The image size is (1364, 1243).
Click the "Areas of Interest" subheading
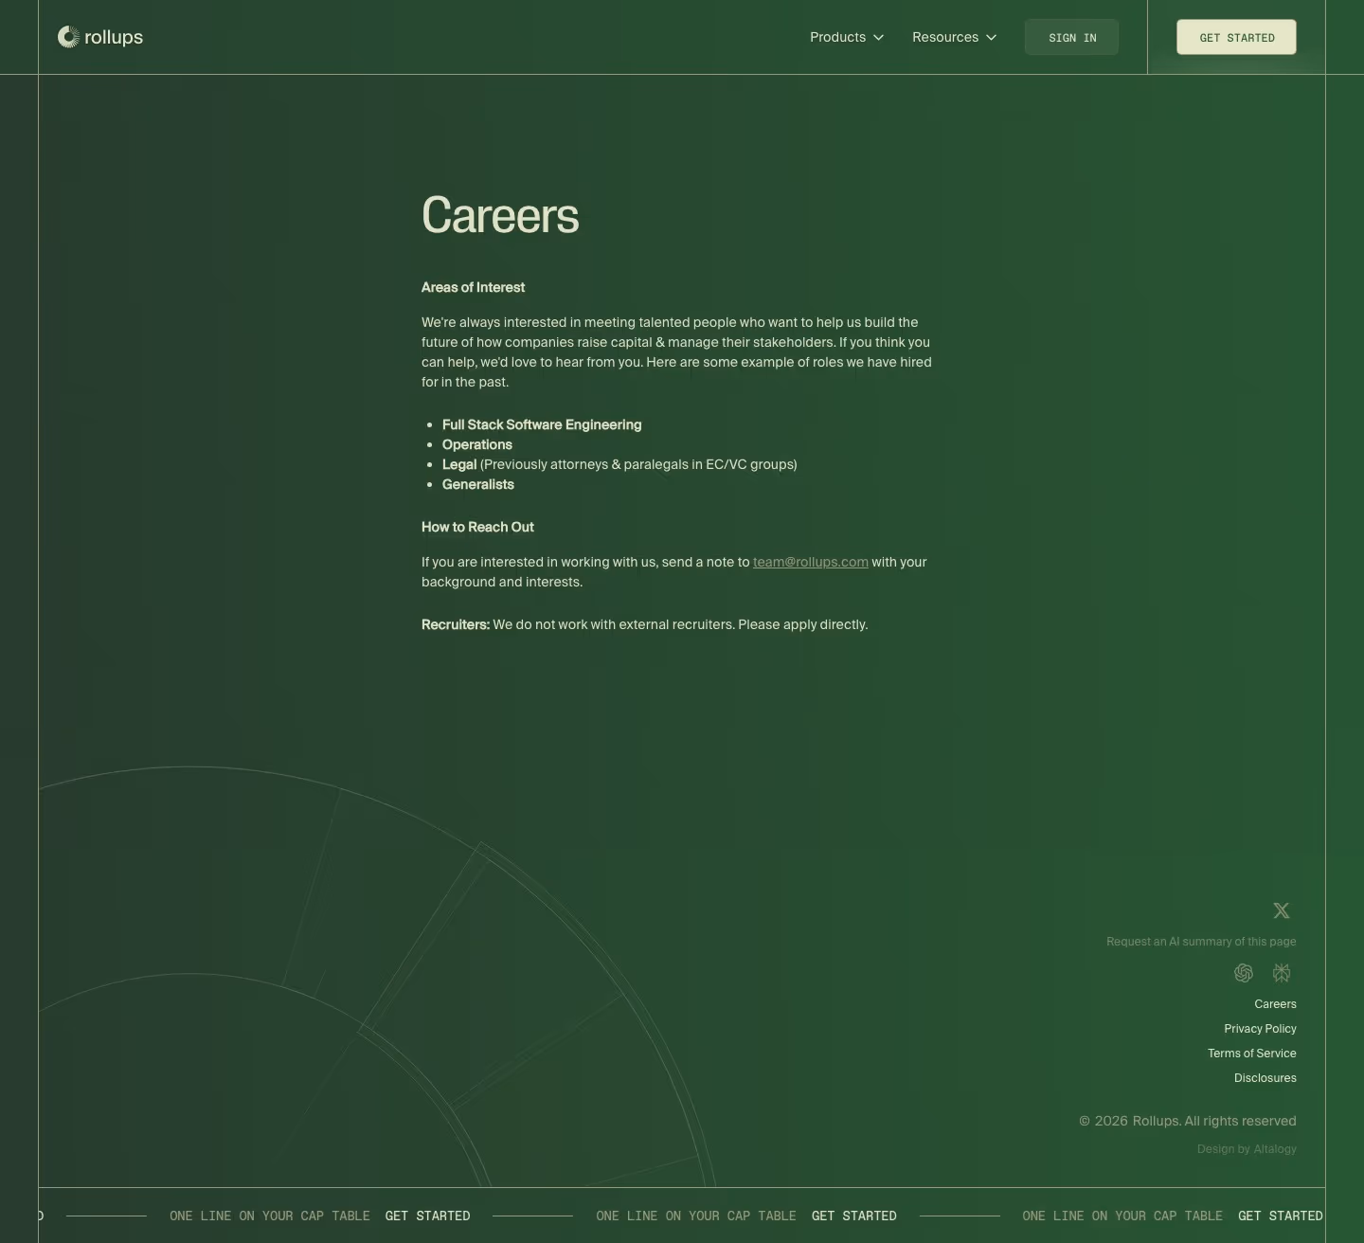(x=473, y=287)
